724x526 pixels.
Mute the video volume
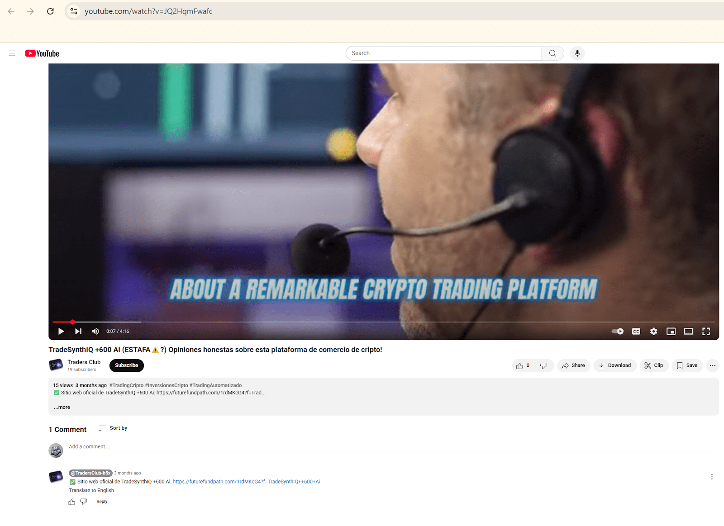pos(95,332)
